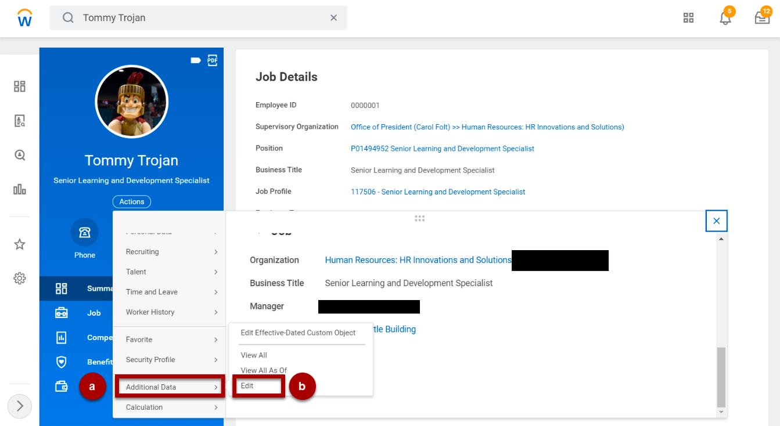Click the popup scrollbar down arrow

pos(721,412)
